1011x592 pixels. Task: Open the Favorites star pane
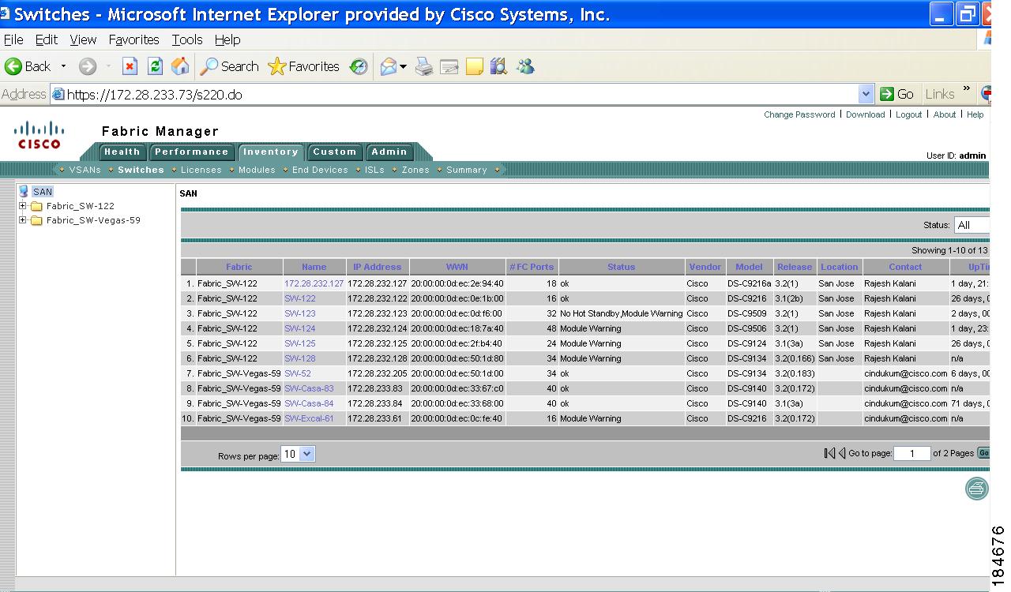point(303,67)
